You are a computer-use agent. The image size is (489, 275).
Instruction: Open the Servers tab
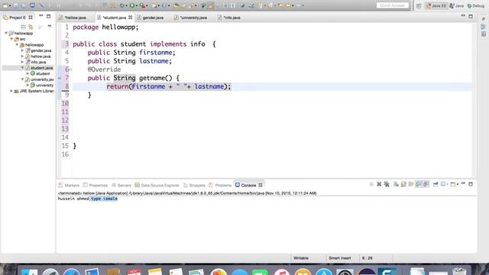[121, 185]
